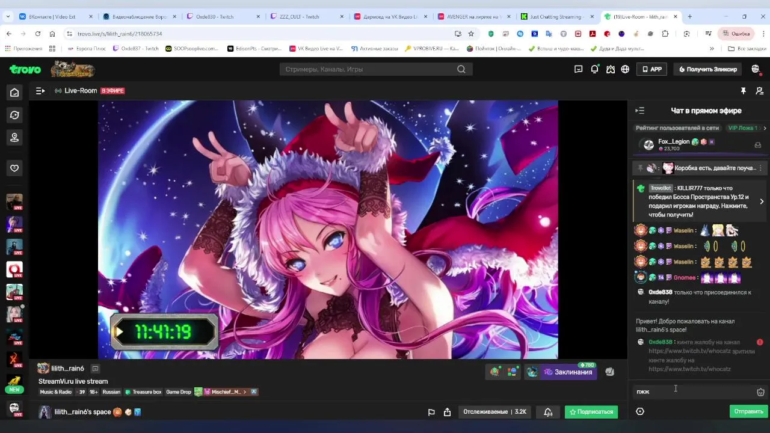Click the Получить Эликсир button
This screenshot has width=770, height=433.
[707, 69]
